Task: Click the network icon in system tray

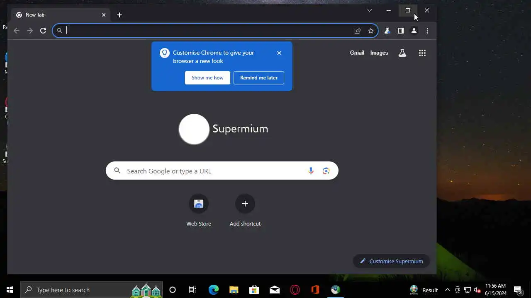Action: 467,290
